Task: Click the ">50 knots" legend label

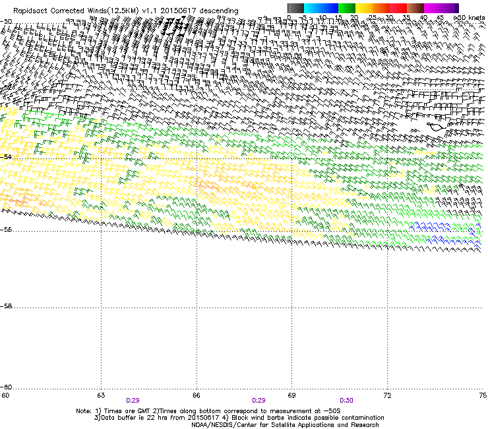Action: [470, 18]
